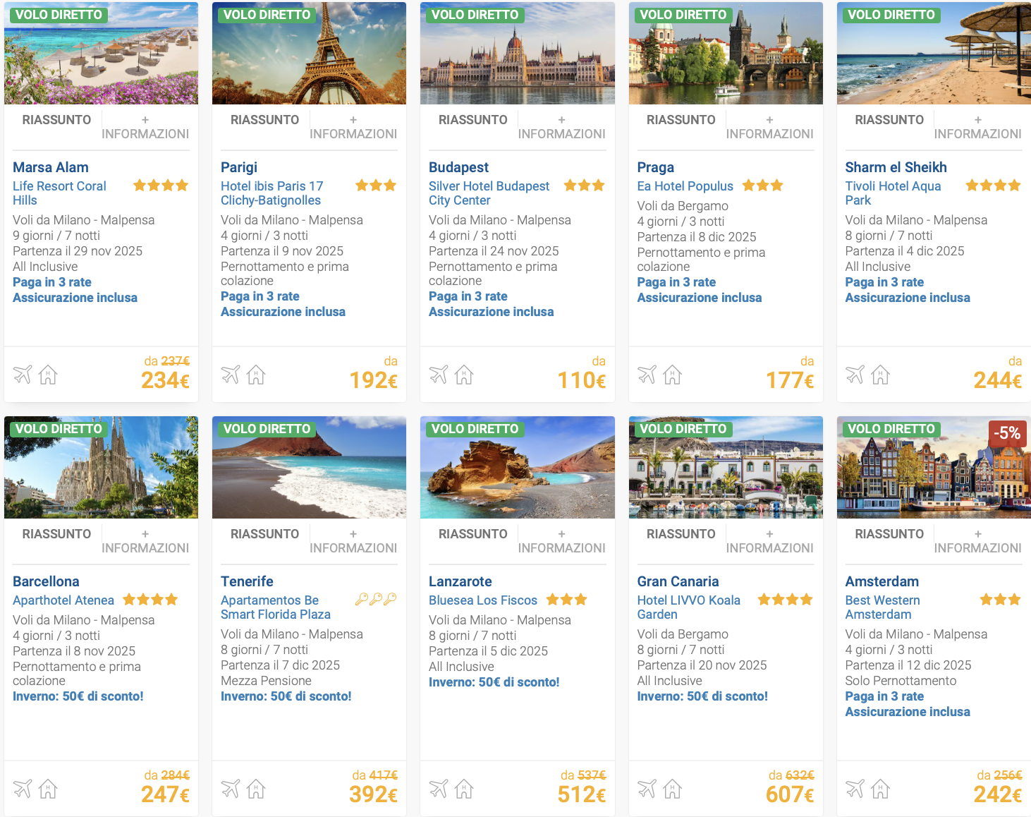Open Hotel LIVVO Koala Garden link
1031x817 pixels.
(688, 607)
